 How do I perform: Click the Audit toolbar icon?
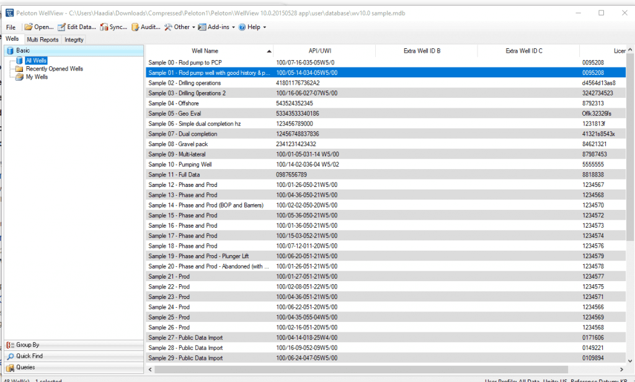[x=135, y=27]
